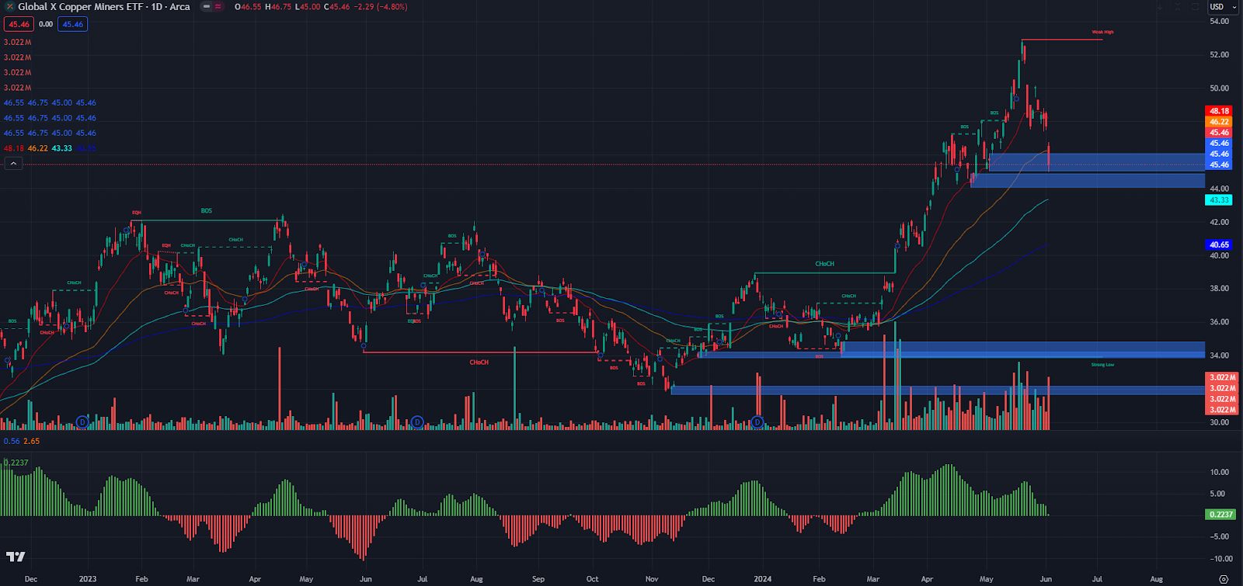This screenshot has height=586, width=1243.
Task: Click the dark blue 40.65 price scale label
Action: [x=1219, y=244]
